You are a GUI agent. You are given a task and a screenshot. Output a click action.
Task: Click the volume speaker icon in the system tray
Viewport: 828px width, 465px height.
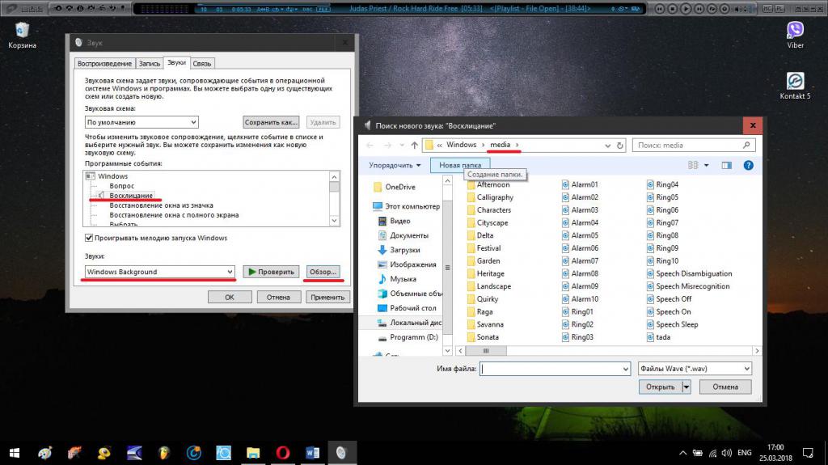[x=727, y=453]
